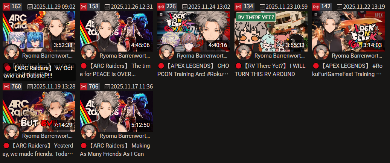This screenshot has width=390, height=163.
Task: Click channel avatar on the 7:14:29 video
Action: [11, 133]
